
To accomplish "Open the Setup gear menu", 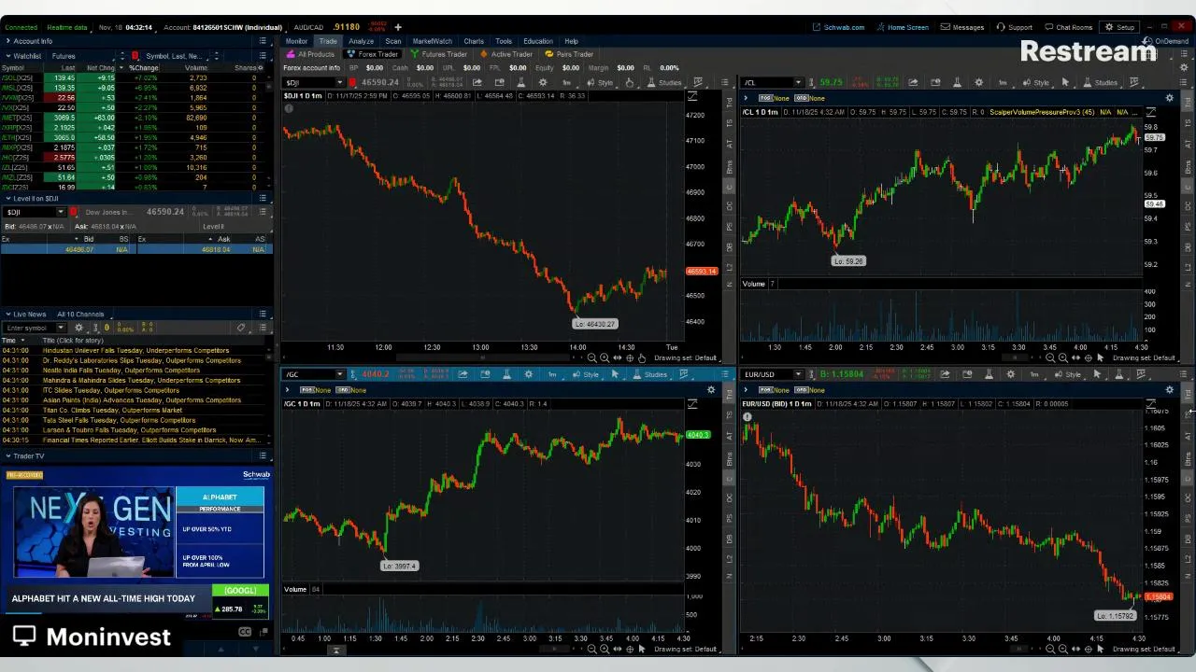I will (1119, 27).
